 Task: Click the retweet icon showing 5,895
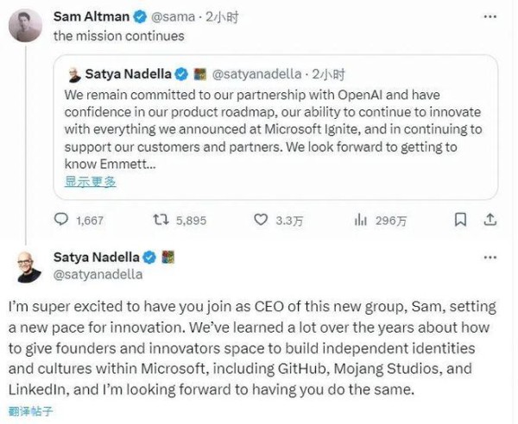pos(161,220)
